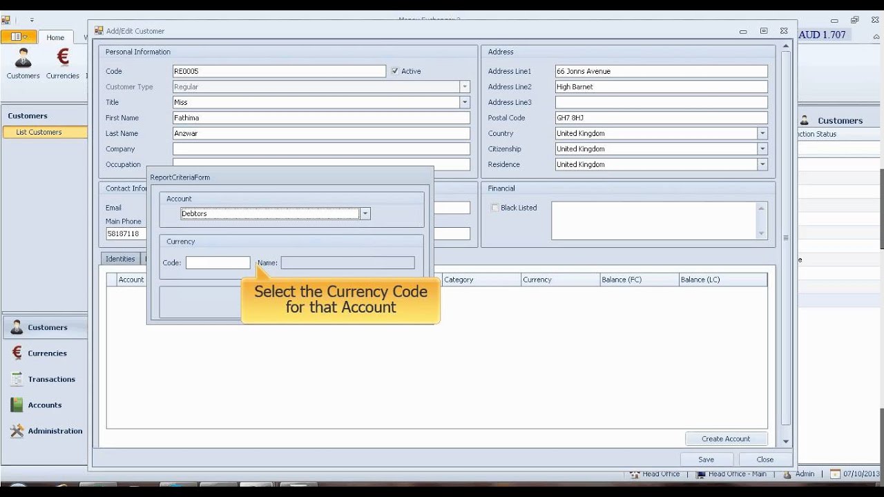The width and height of the screenshot is (884, 497).
Task: Click the empty Address Line3 field
Action: click(x=661, y=102)
